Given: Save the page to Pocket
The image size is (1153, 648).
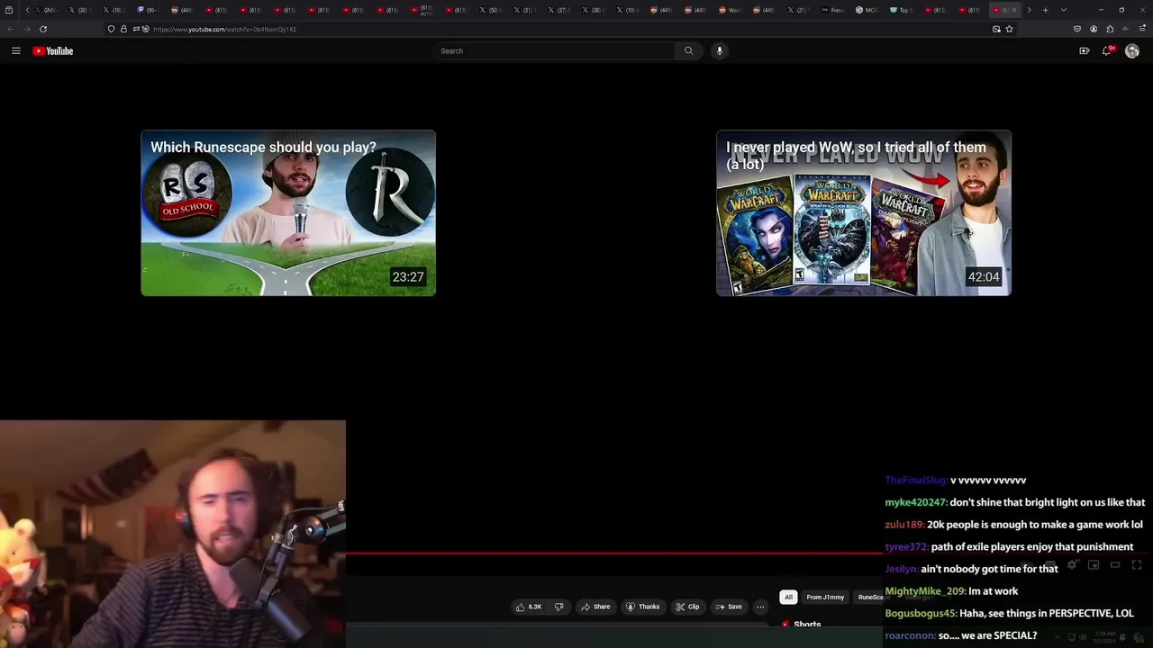Looking at the screenshot, I should pyautogui.click(x=1076, y=29).
